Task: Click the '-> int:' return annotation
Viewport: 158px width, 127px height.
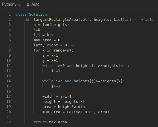Action: pos(146,20)
